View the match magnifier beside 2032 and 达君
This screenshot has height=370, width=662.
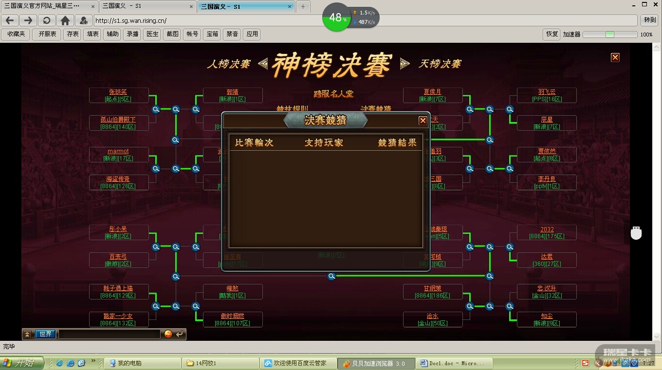coord(510,247)
